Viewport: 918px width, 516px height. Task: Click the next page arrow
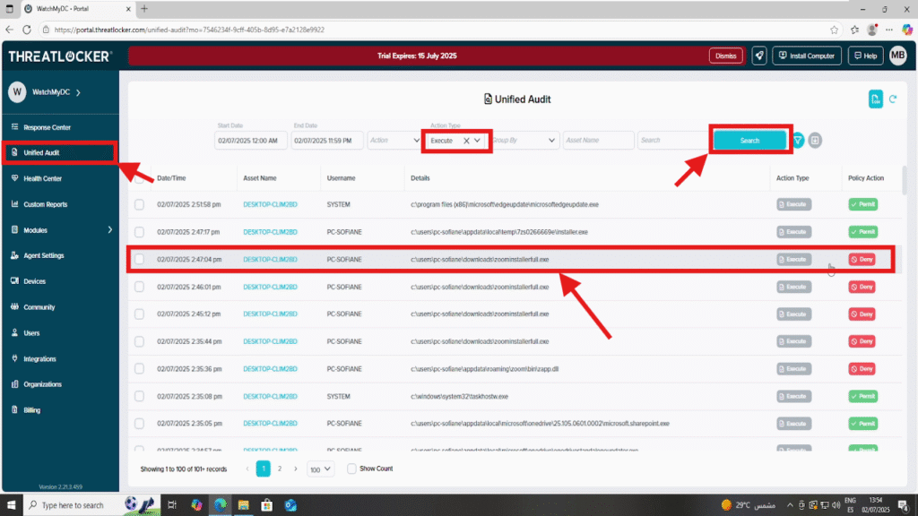click(x=296, y=469)
